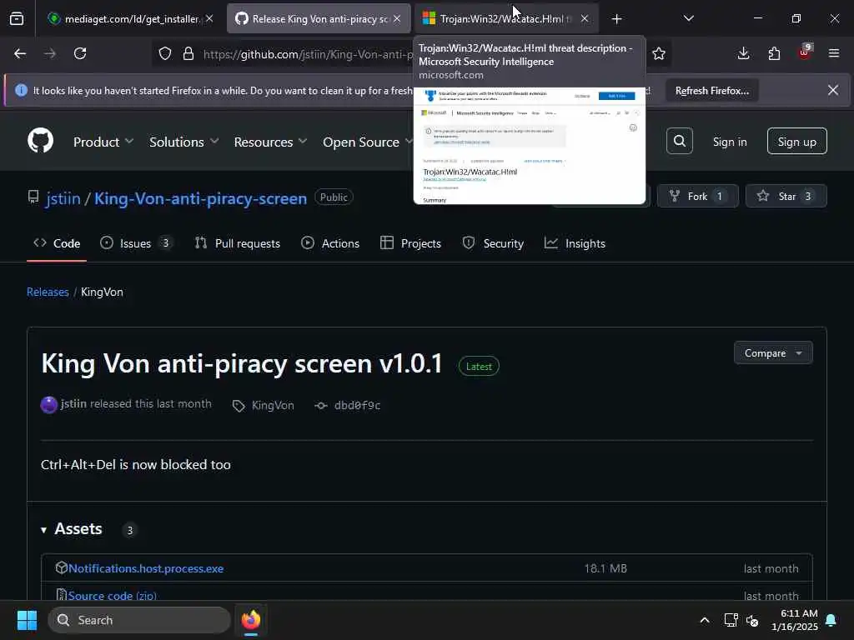This screenshot has height=640, width=854.
Task: Click the muted volume tray icon
Action: tap(753, 620)
